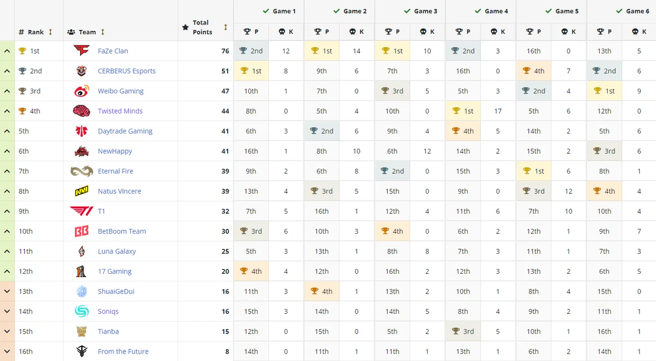656x361 pixels.
Task: Click the trophy beside 4th rank
Action: 22,111
